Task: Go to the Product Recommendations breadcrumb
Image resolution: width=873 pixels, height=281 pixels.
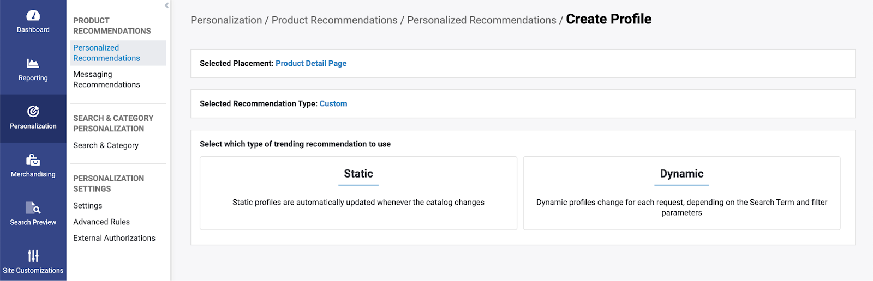Action: click(x=334, y=20)
